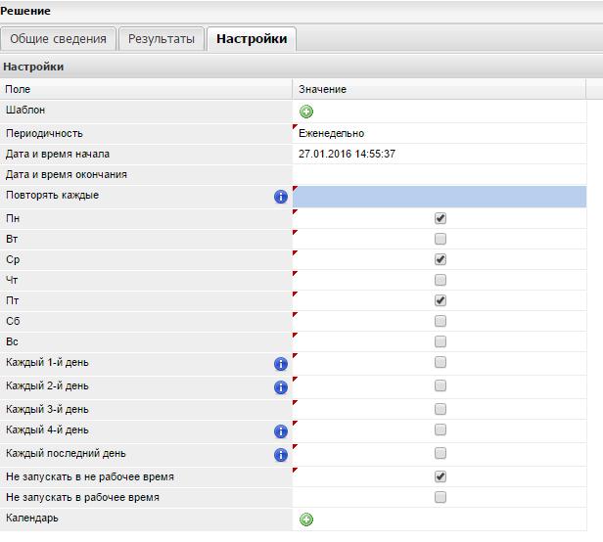Select the Настройки tab
The width and height of the screenshot is (603, 542).
[252, 39]
